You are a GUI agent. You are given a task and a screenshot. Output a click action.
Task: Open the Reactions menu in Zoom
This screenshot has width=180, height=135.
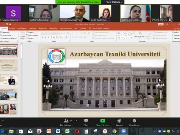click(x=134, y=123)
